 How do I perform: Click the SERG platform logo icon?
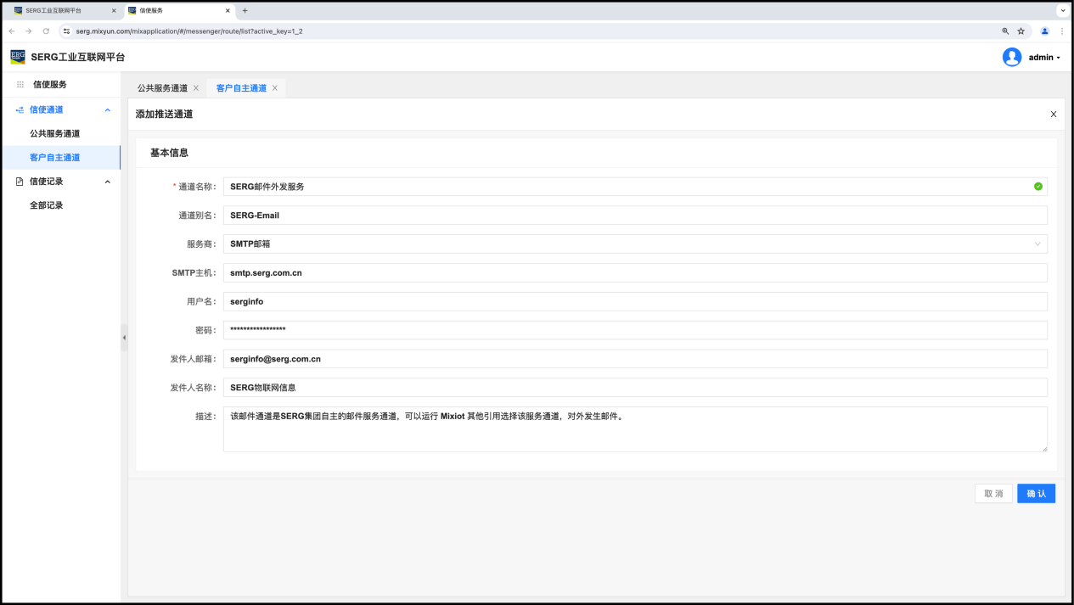18,57
